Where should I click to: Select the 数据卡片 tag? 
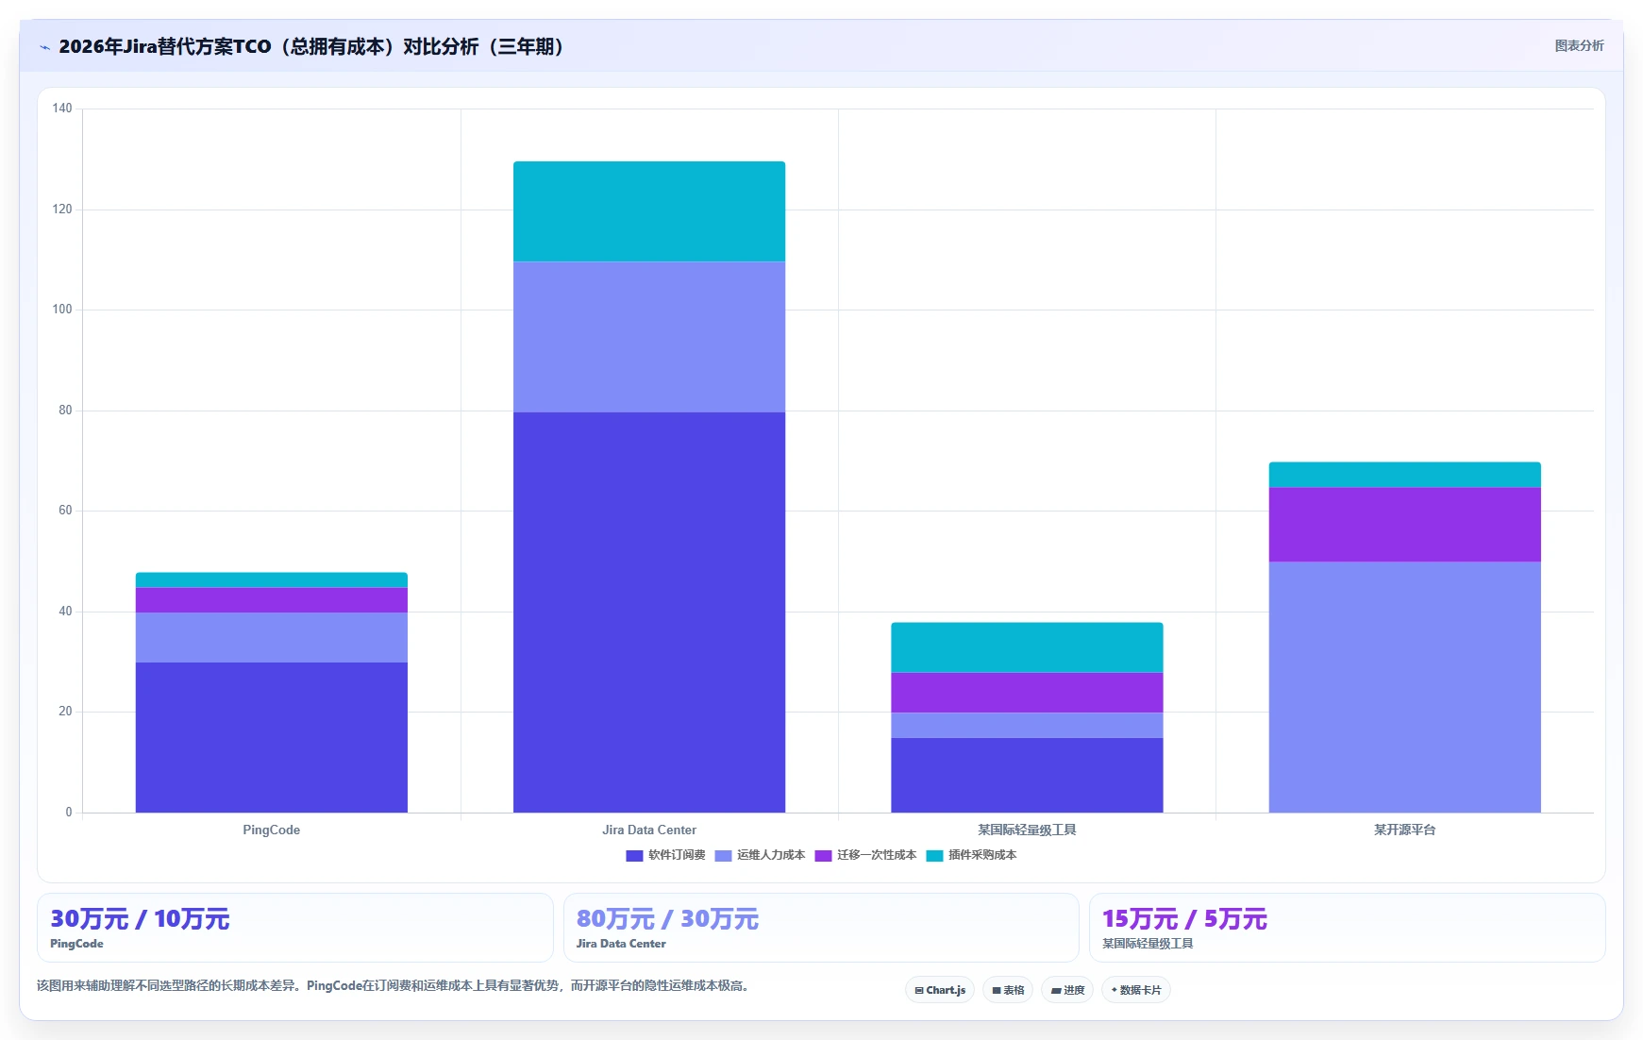pos(1136,990)
